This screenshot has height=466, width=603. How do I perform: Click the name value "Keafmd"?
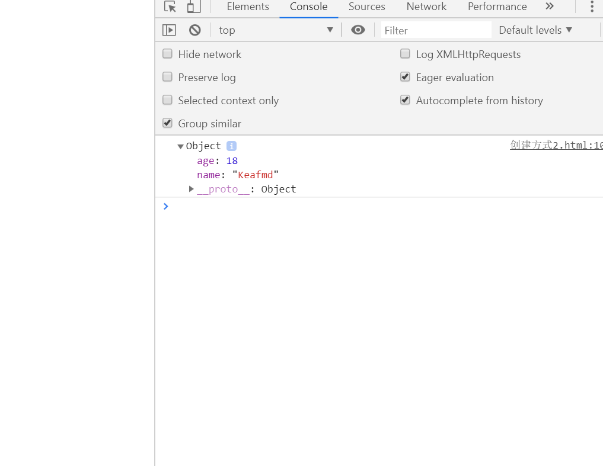click(256, 175)
